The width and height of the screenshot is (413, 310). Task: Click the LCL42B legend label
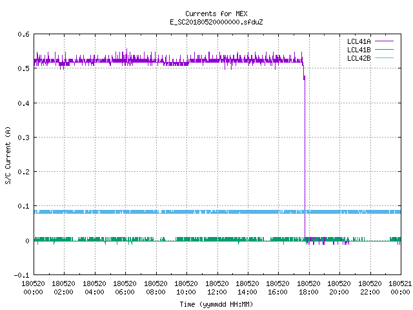coord(359,58)
